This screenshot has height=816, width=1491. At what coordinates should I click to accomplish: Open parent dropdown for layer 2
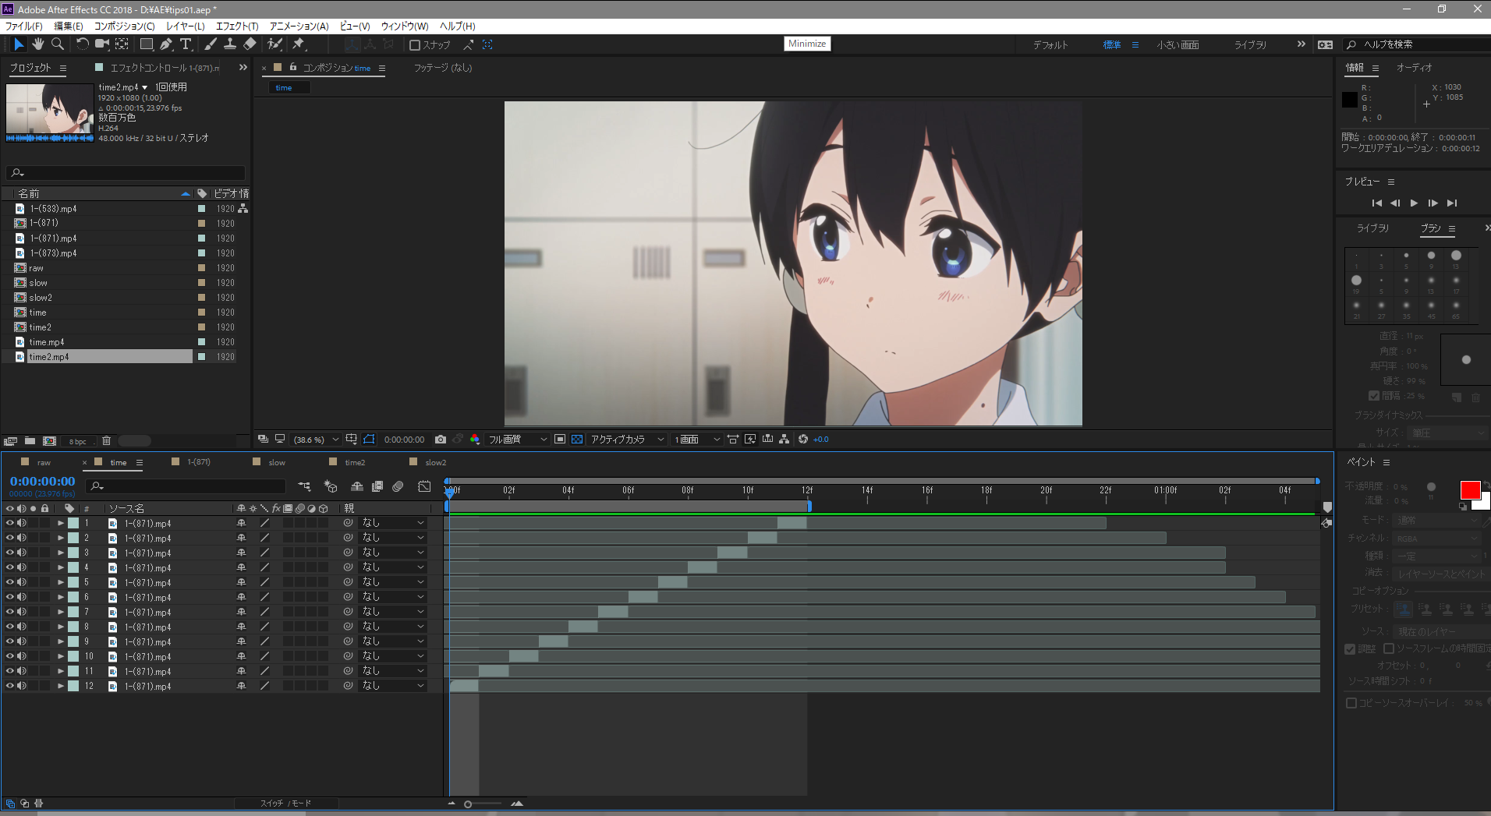394,538
